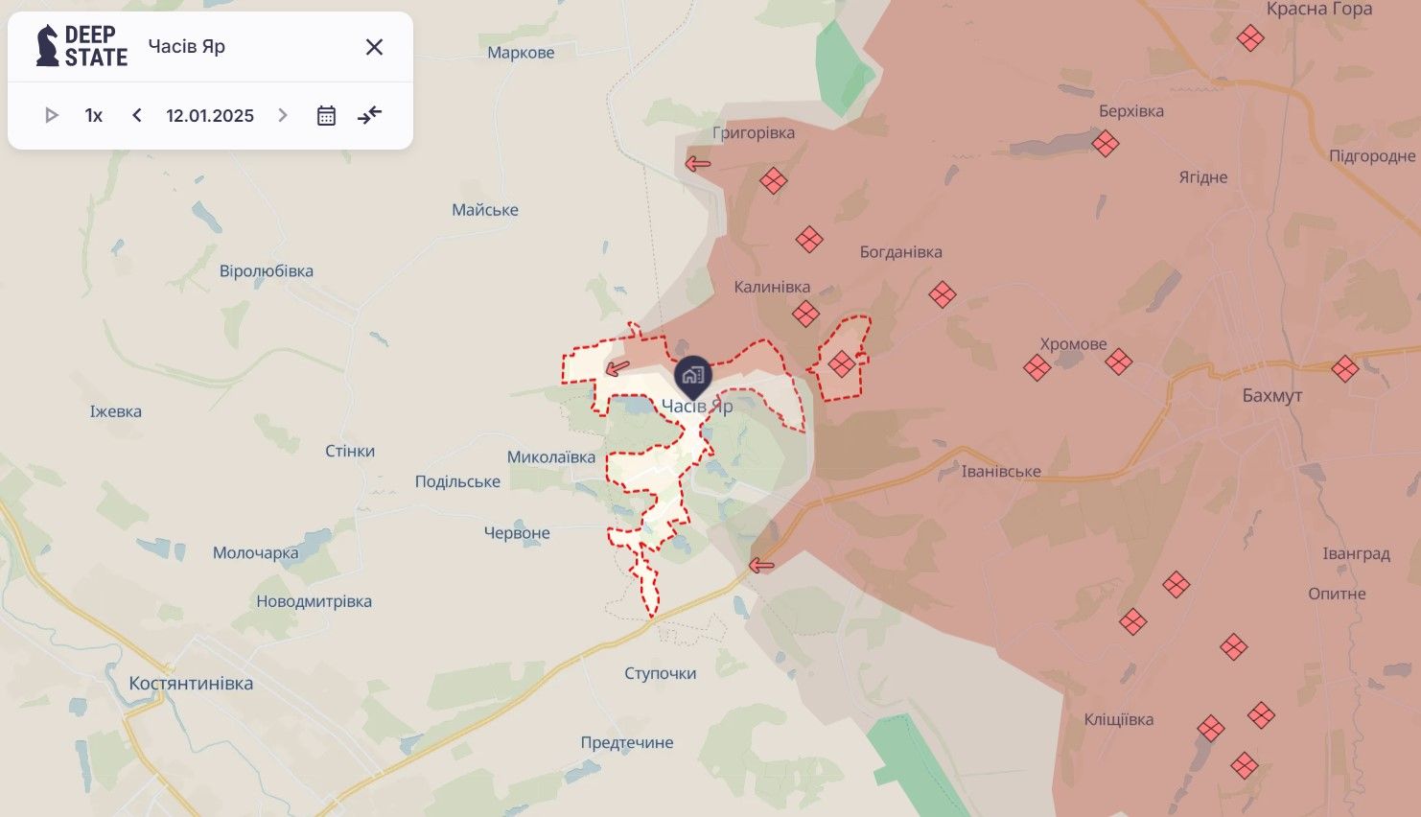Click the attack arrow near Григорівка
Screen dimensions: 1421x817
[x=698, y=164]
